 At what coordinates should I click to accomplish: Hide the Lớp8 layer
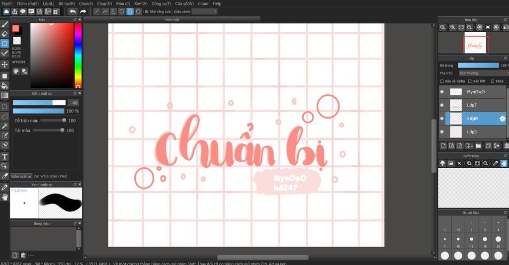click(x=442, y=119)
